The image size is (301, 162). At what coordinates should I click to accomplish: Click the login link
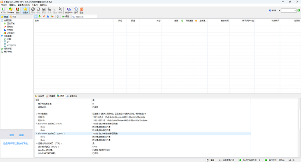coord(12,135)
